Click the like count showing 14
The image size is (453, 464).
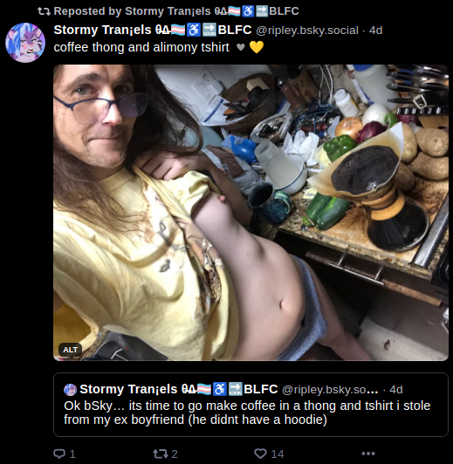(278, 454)
